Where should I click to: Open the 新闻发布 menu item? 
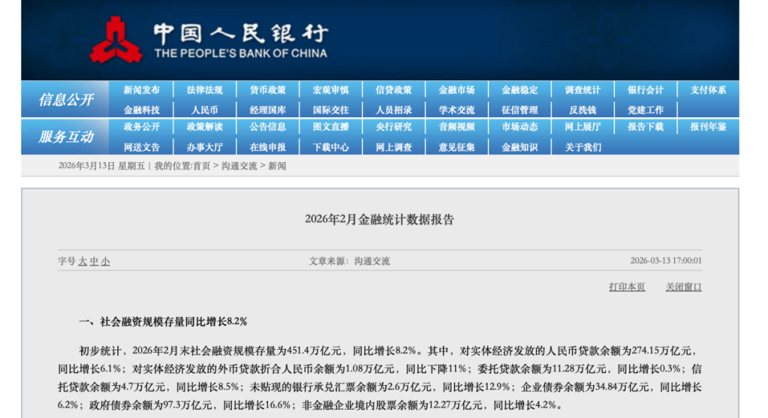tap(142, 90)
